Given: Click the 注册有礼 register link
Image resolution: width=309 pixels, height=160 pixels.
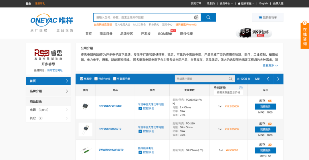Looking at the screenshot, I should 40,3.
